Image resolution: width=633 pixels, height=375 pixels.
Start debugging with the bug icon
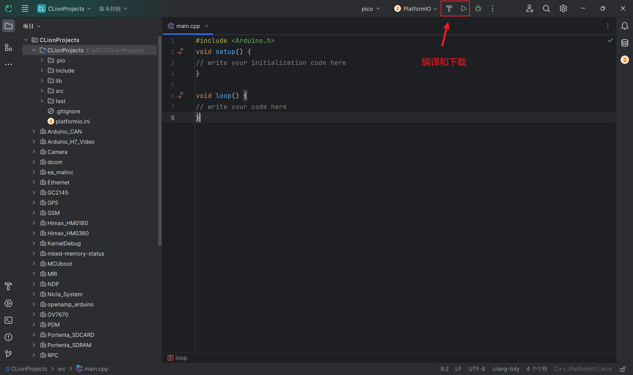point(478,8)
